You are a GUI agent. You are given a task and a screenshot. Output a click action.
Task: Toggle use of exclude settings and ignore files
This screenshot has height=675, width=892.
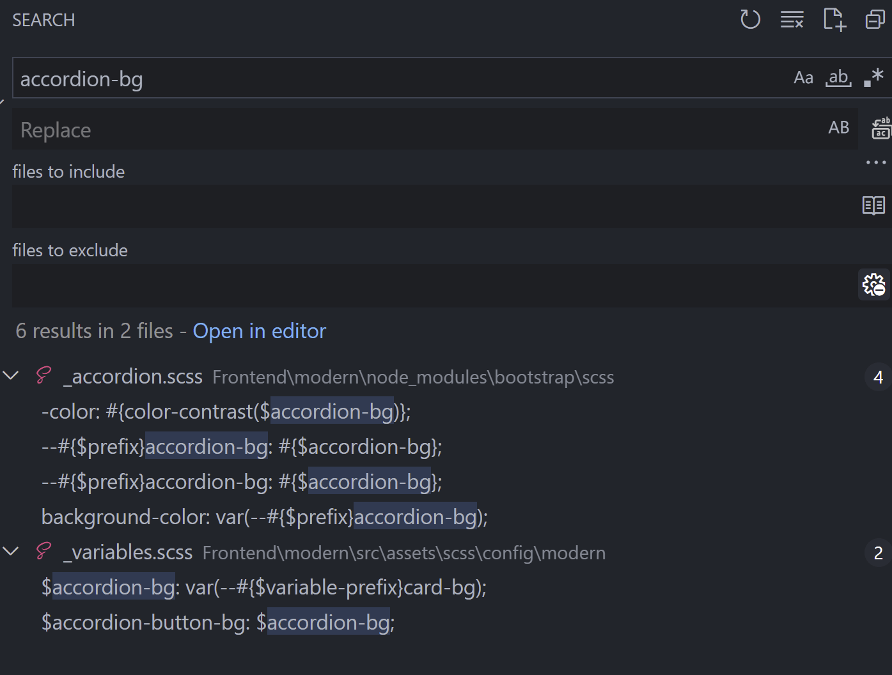coord(873,284)
